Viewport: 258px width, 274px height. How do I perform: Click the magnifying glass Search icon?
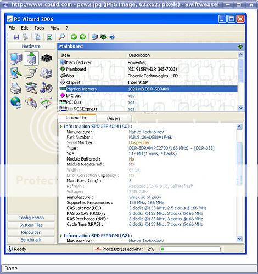point(61,37)
